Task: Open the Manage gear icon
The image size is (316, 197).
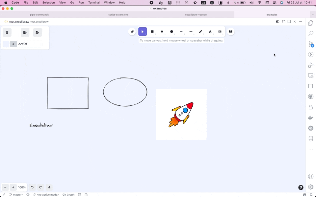Action: click(x=311, y=187)
